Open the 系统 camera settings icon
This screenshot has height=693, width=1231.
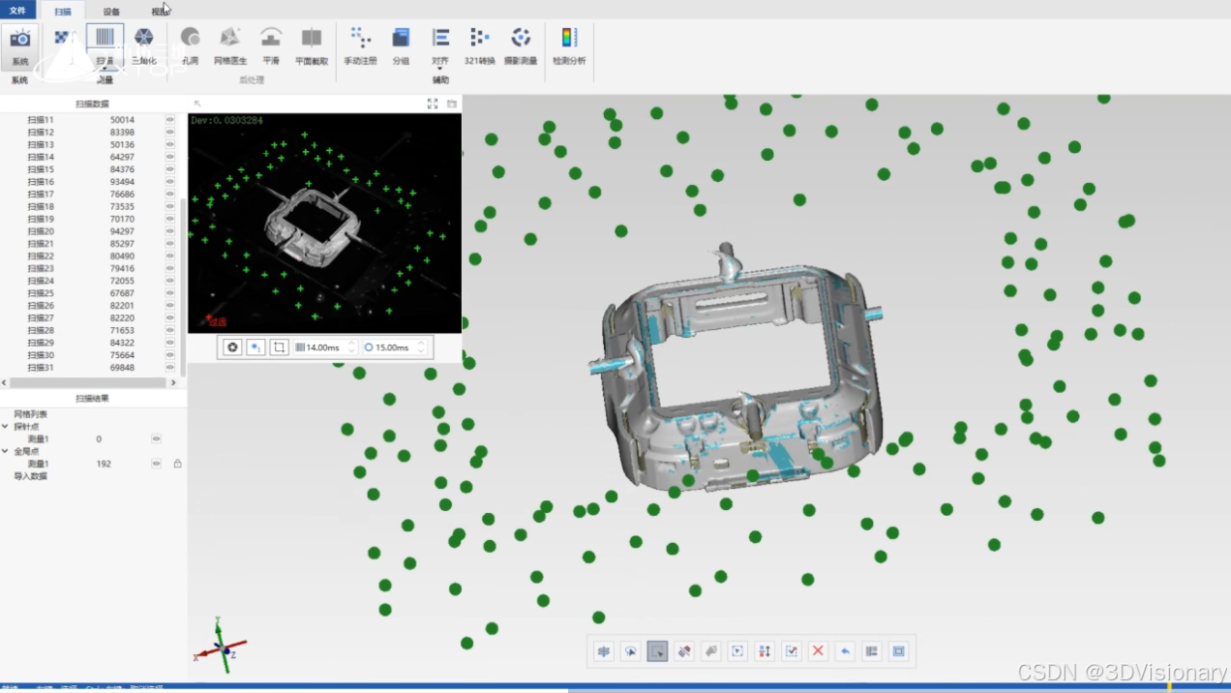point(19,45)
